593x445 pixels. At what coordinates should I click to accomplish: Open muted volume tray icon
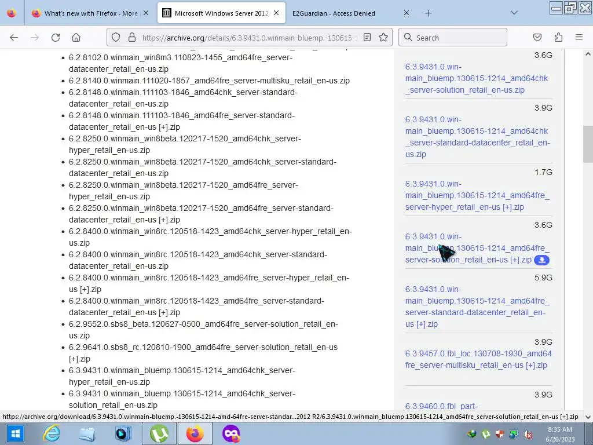(528, 433)
